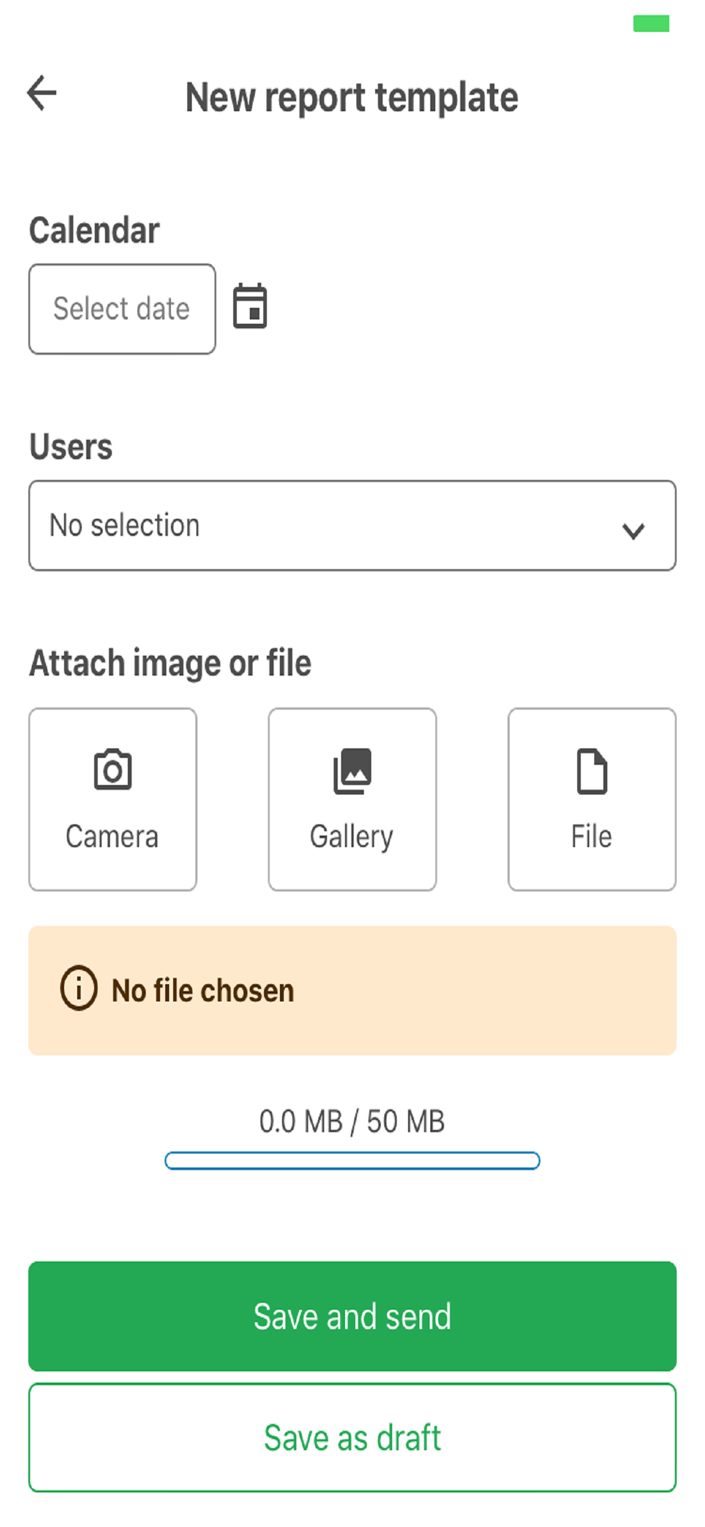Tap the 0.0 MB / 50 MB label

[352, 1121]
